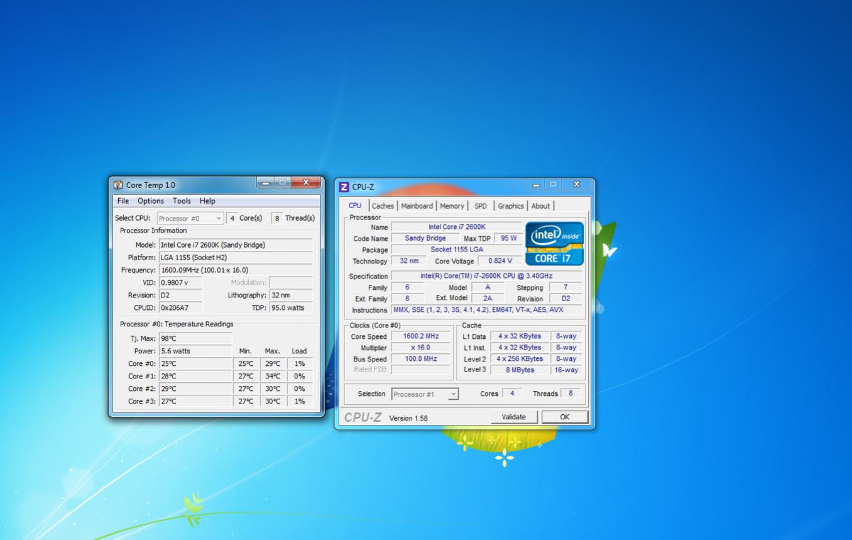Click the Bus Speed value 100.0 MHz

pyautogui.click(x=421, y=359)
